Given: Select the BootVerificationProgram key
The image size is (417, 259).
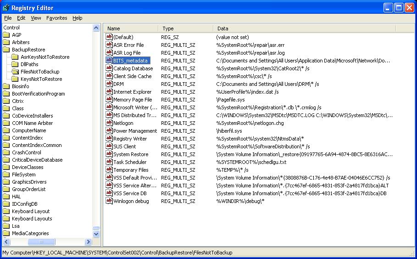Looking at the screenshot, I should (38, 94).
